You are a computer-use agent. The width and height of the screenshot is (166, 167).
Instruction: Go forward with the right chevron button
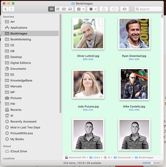pos(11,9)
